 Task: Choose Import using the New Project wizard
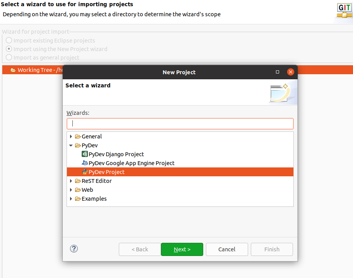[9, 49]
